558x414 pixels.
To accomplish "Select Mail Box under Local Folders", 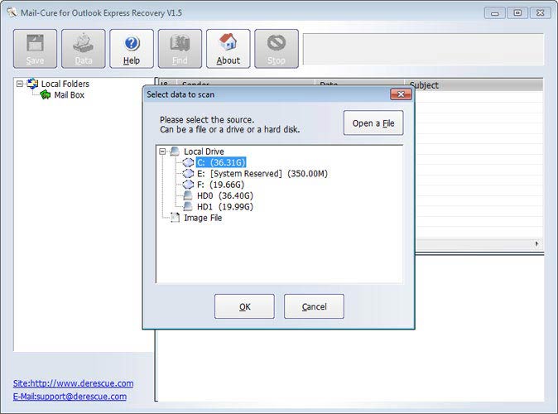I will coord(69,95).
